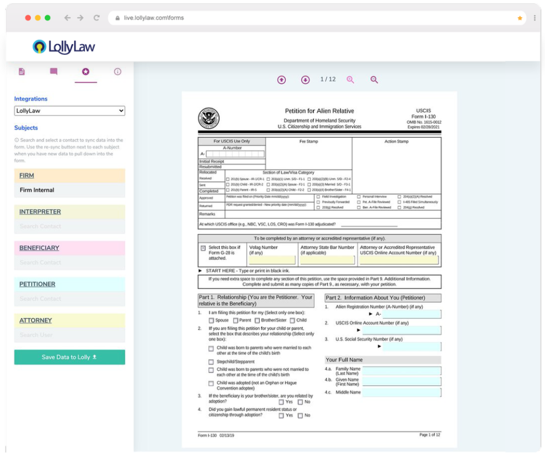Click the browser forward arrow
Viewport: 545px width, 453px height.
[x=80, y=18]
